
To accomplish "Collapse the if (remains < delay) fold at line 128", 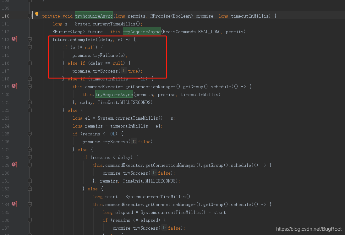I will click(30, 157).
